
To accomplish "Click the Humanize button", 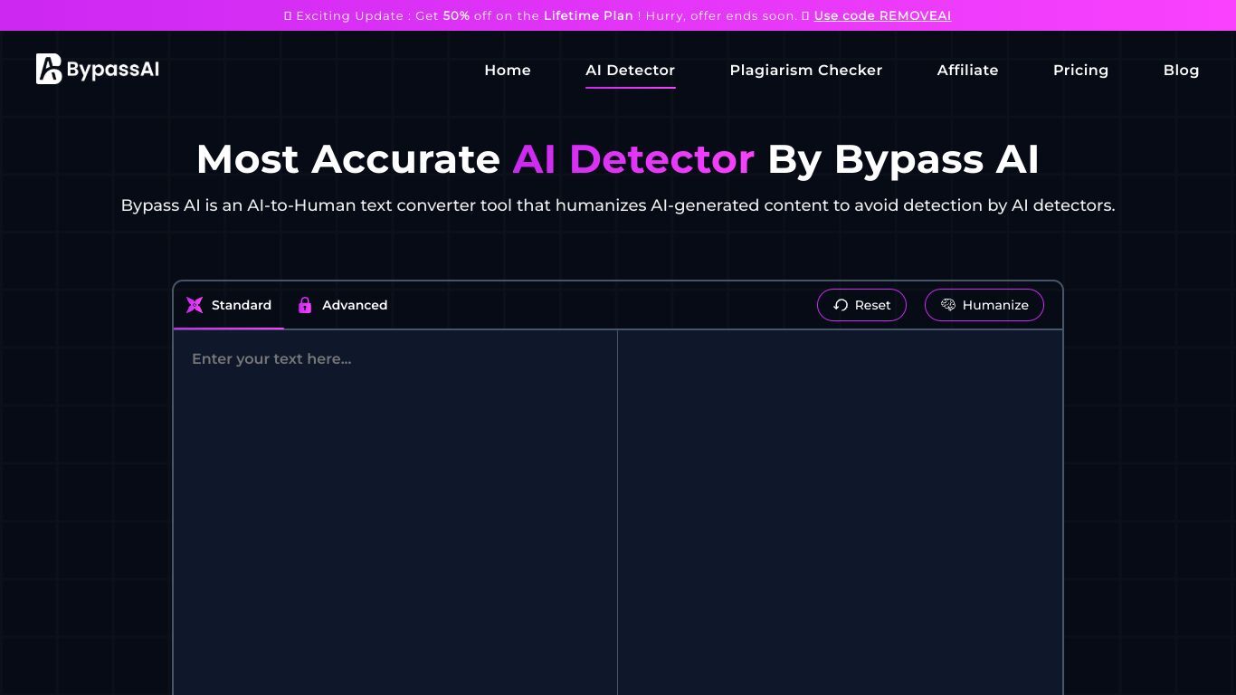I will pos(984,305).
